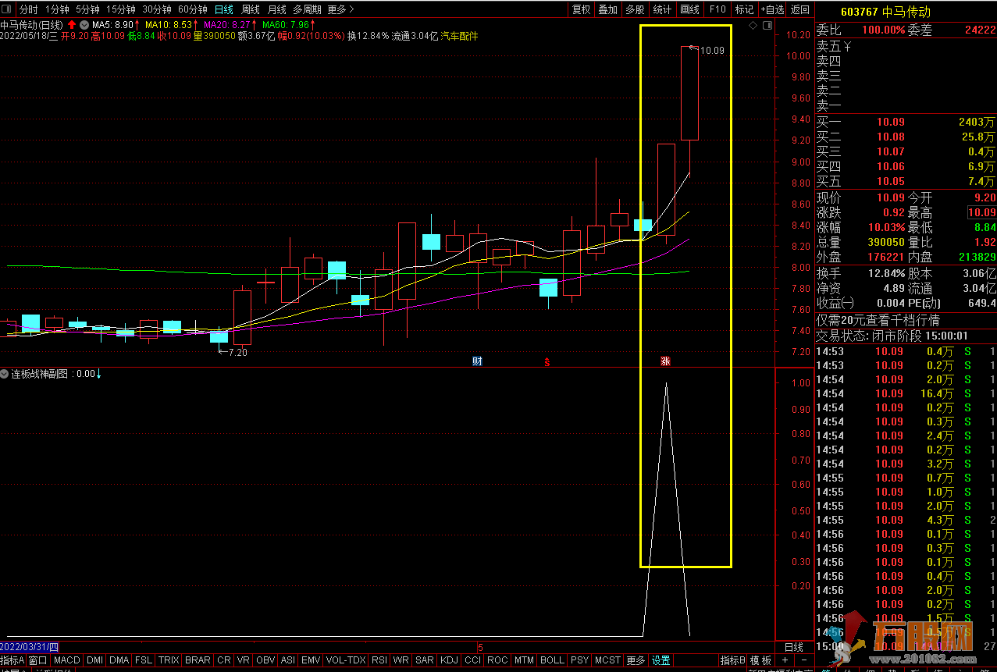997x672 pixels.
Task: Open the 多周期 multi-period view
Action: point(307,9)
